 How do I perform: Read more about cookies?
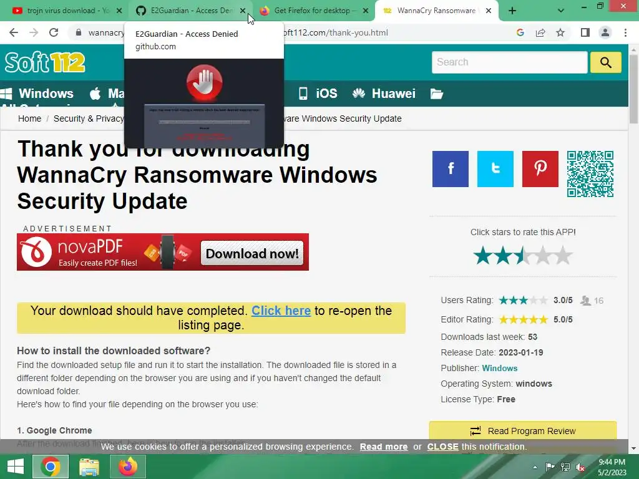384,447
